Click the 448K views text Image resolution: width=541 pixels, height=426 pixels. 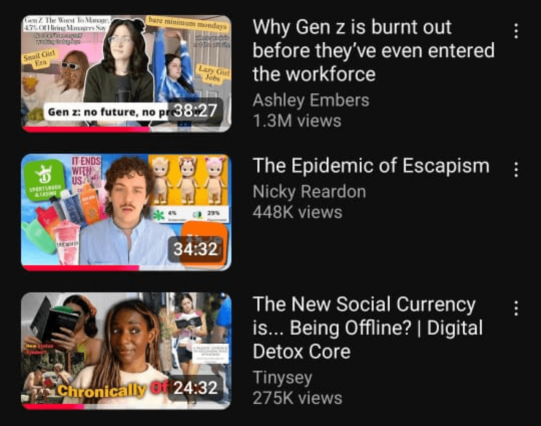pos(297,212)
